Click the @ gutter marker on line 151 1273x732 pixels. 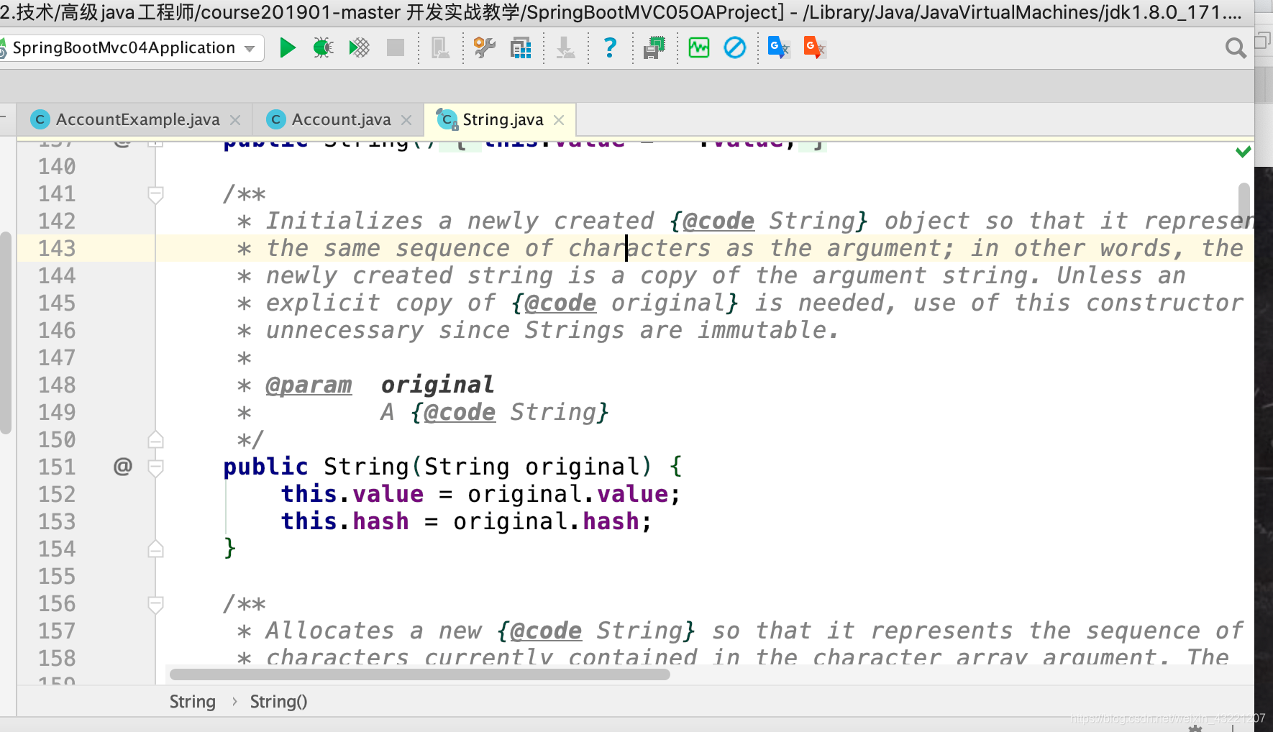pyautogui.click(x=123, y=467)
